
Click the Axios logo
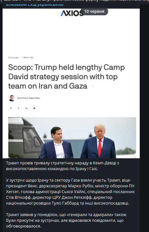click(x=72, y=13)
